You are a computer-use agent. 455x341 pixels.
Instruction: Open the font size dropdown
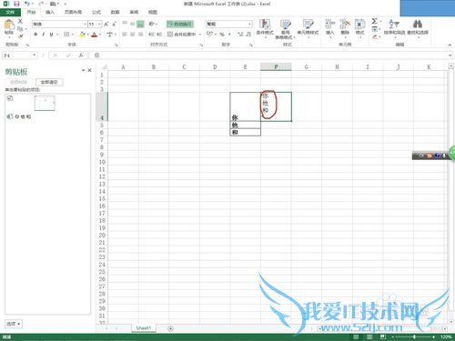pos(99,24)
